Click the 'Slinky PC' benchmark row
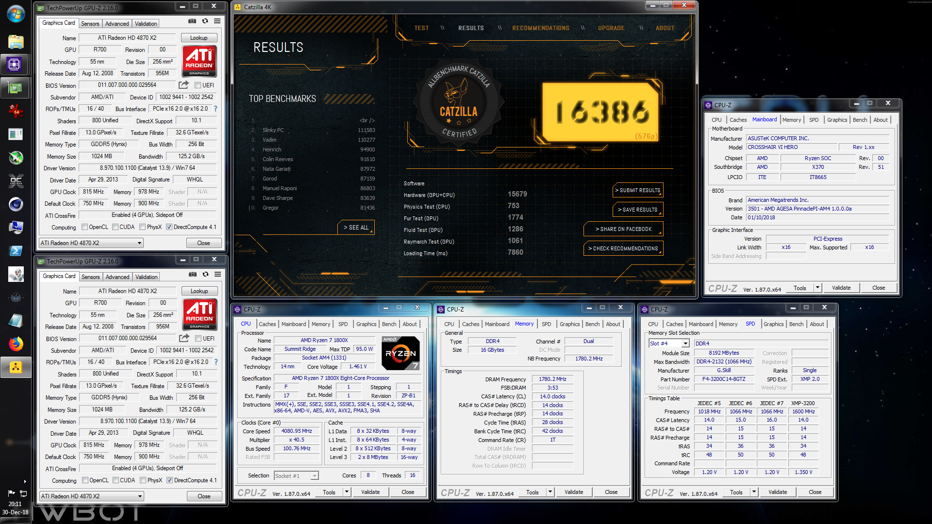 point(313,130)
